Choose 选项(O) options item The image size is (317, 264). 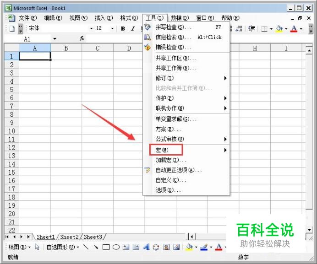coord(186,190)
